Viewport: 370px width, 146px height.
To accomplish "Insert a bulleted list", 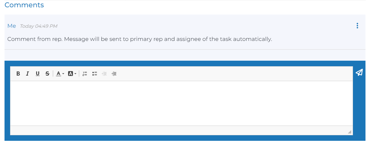I will pyautogui.click(x=94, y=74).
